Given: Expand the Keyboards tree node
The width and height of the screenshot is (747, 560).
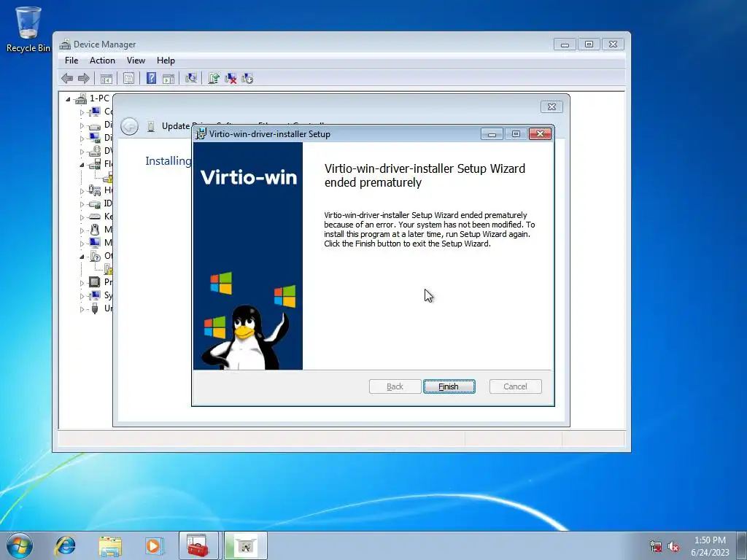Looking at the screenshot, I should [x=82, y=217].
